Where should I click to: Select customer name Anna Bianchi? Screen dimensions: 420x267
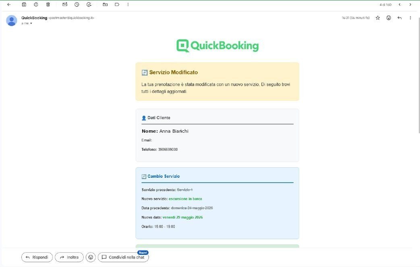coord(174,131)
